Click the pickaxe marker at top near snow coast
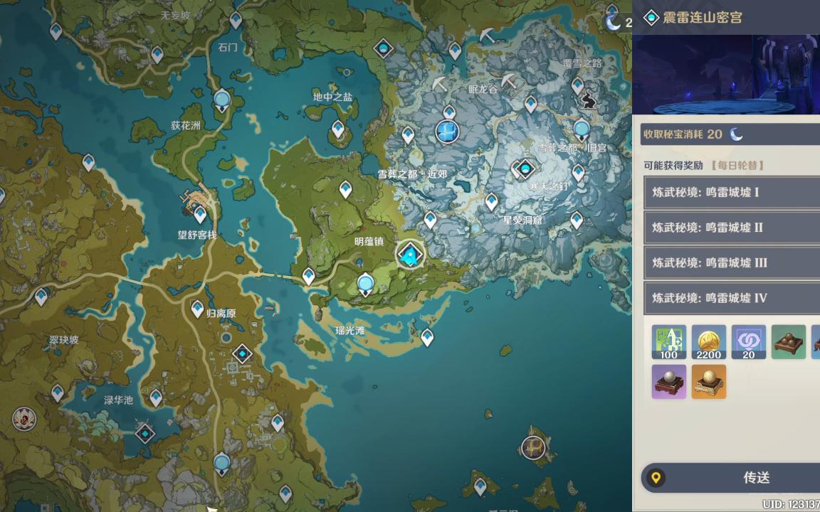This screenshot has width=820, height=512. coord(487,36)
